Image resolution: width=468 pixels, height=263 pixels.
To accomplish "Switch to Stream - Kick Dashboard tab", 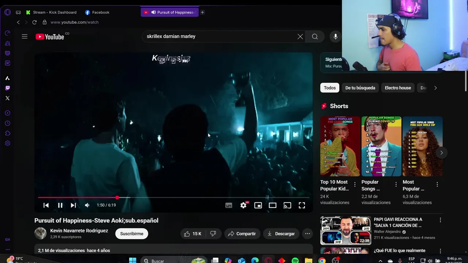I will pos(52,12).
